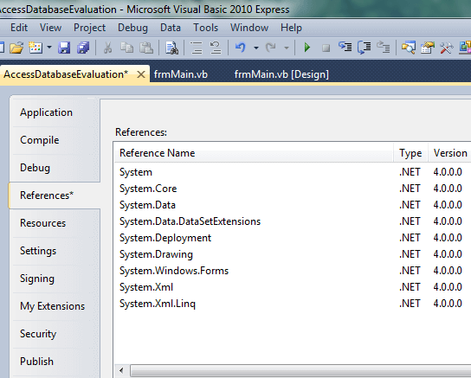
Task: Open the Solution Explorer toolbar icon
Action: [409, 48]
